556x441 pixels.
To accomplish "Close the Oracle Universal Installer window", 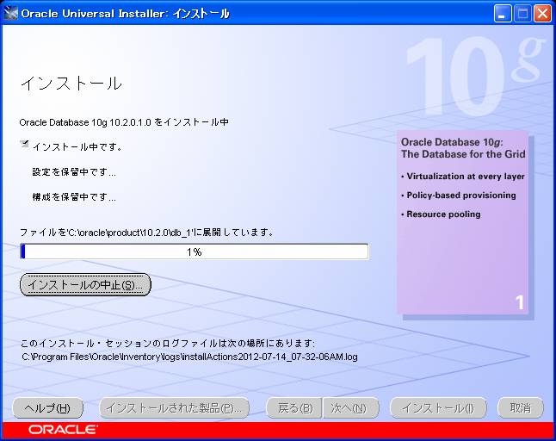I will click(542, 14).
